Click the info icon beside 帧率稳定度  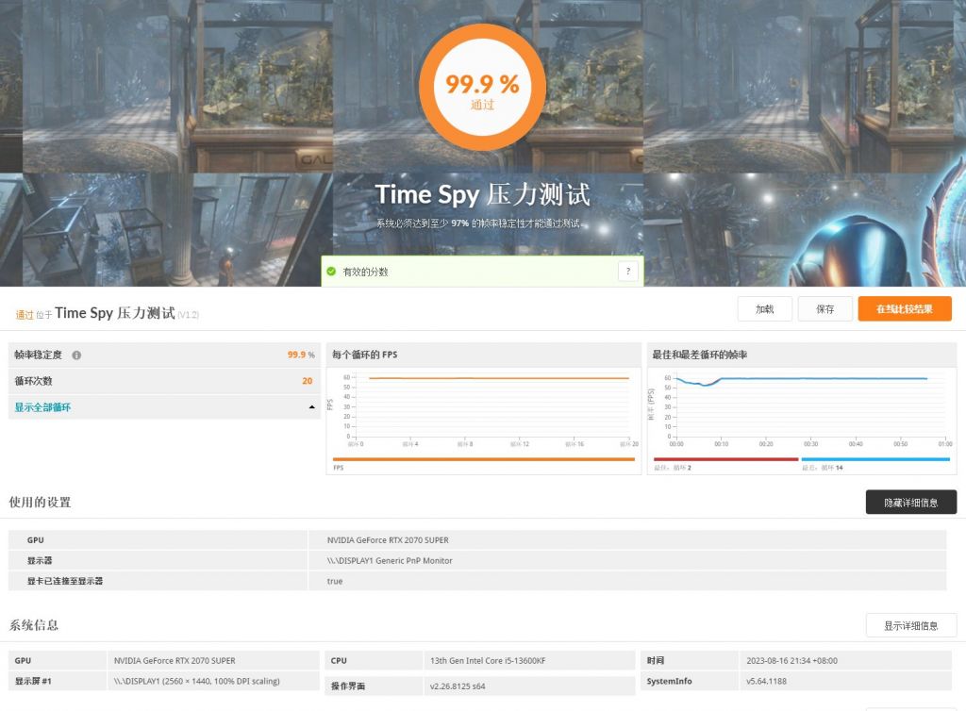coord(76,355)
